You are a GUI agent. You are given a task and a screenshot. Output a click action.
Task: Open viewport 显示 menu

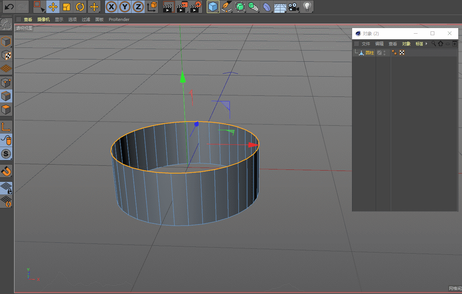[x=59, y=19]
